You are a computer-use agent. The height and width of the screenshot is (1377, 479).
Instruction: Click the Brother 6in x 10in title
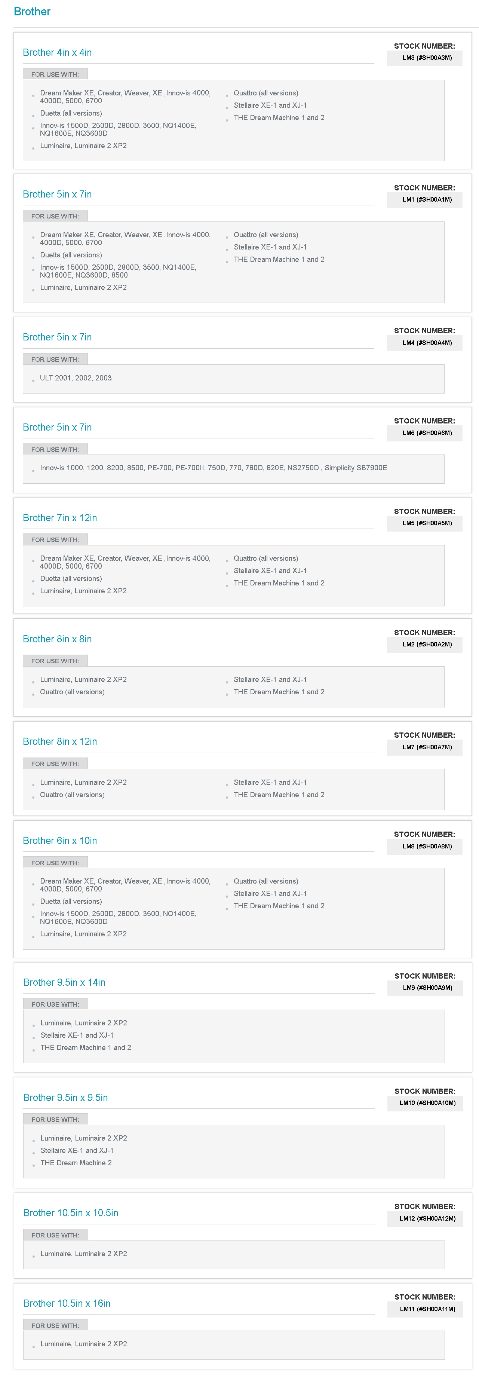[x=60, y=841]
